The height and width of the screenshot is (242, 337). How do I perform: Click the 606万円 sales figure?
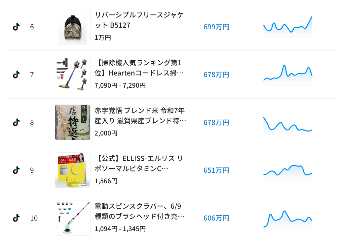pyautogui.click(x=216, y=218)
